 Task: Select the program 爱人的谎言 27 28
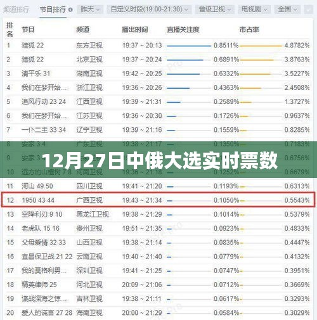[x=47, y=313]
